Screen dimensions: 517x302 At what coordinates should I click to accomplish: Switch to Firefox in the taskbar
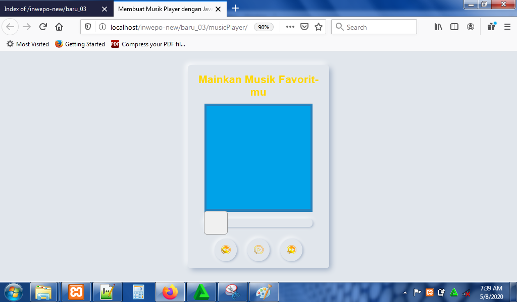point(170,292)
